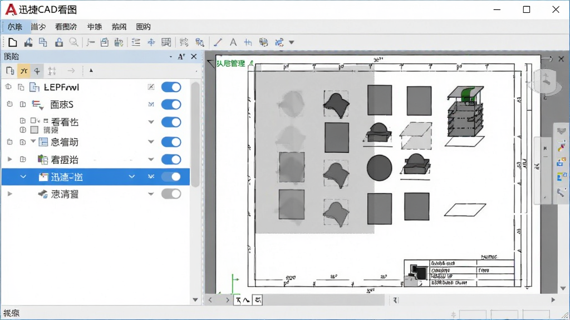Click the gray color swatch below 看看 row
The height and width of the screenshot is (320, 570).
(x=35, y=129)
